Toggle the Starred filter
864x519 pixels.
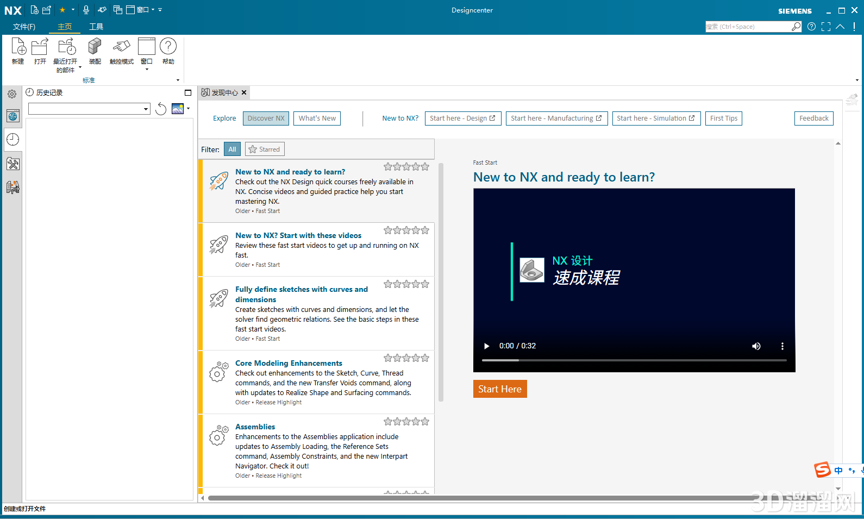pos(265,149)
